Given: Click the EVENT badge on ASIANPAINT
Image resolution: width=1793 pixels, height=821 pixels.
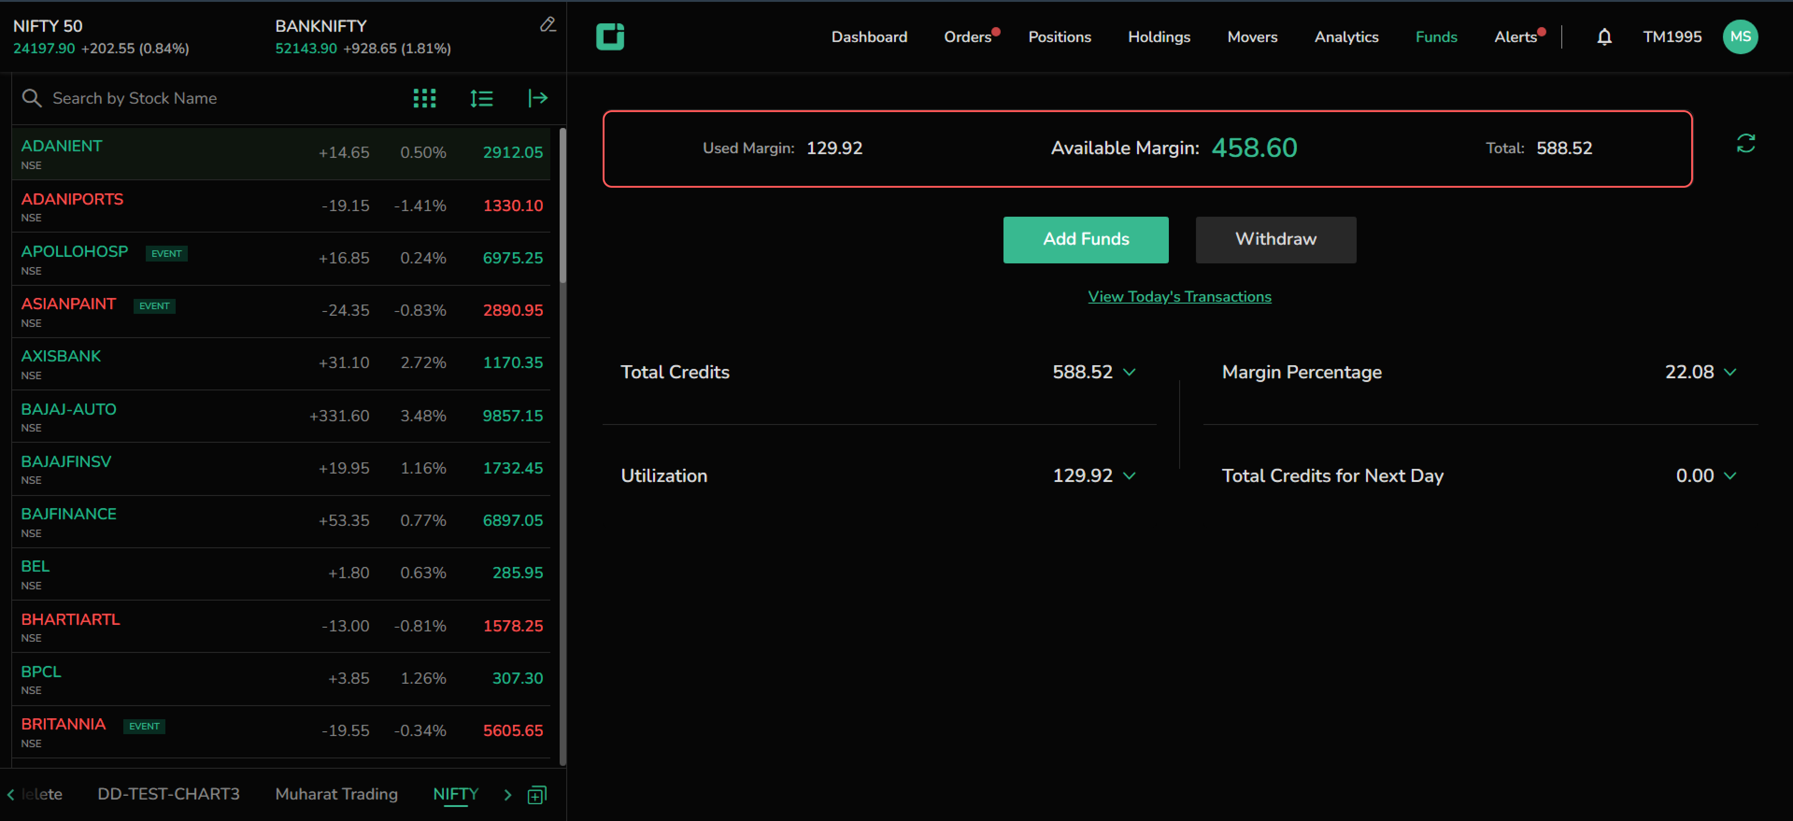Looking at the screenshot, I should pyautogui.click(x=154, y=305).
